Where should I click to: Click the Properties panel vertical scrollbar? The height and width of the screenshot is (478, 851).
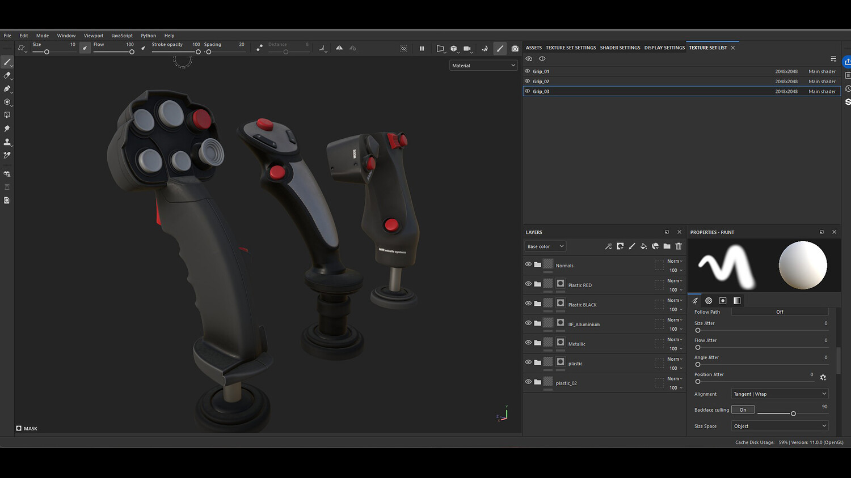pos(838,360)
